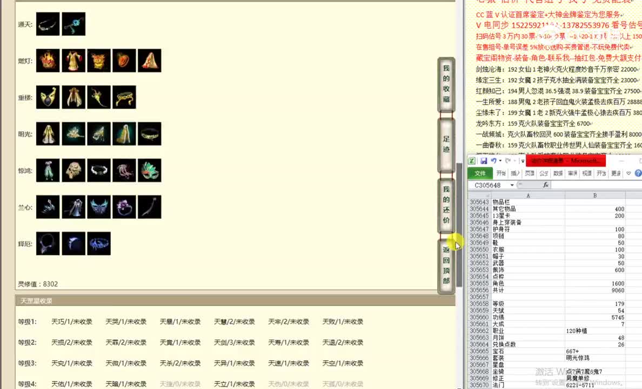Image resolution: width=642 pixels, height=389 pixels.
Task: Open the 天巧/1/未收录 entry under 等级1
Action: (70, 321)
